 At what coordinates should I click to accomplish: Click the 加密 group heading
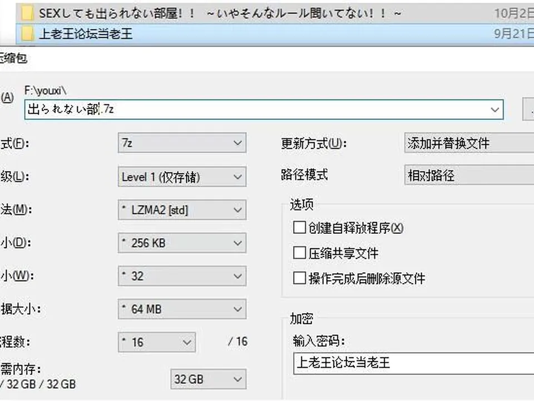pos(301,318)
